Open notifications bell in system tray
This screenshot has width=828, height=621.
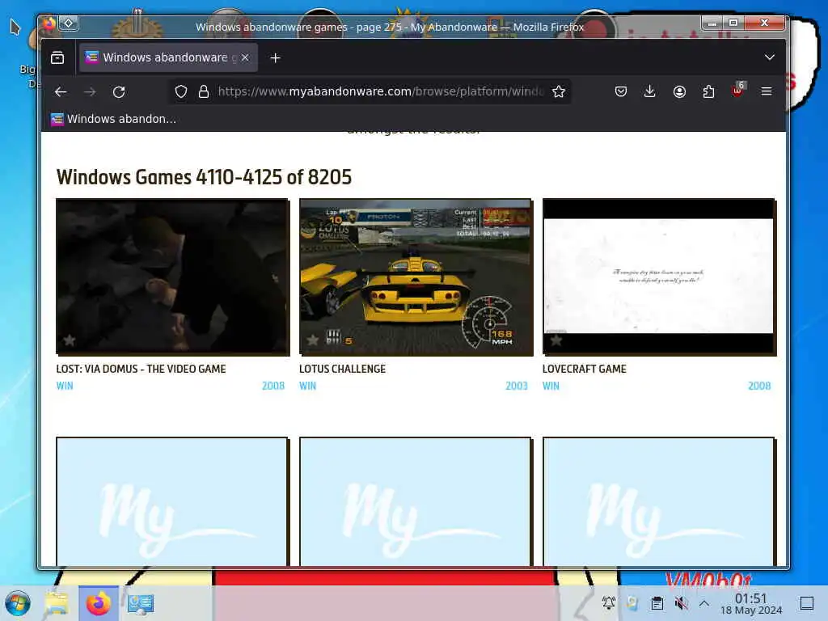pyautogui.click(x=608, y=602)
